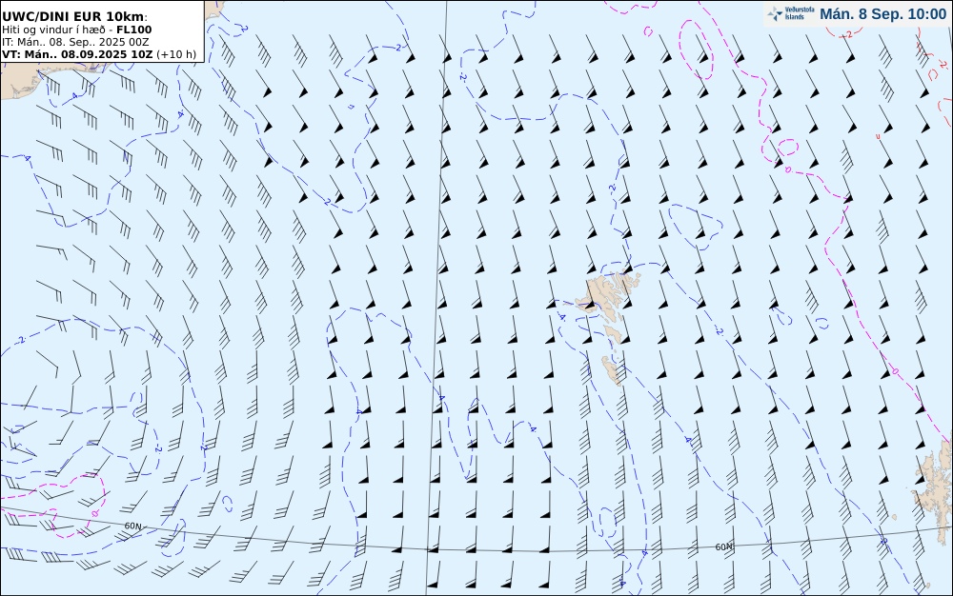Click the Veðurstofa Íslands logo
Screen dimensions: 953x596
(x=791, y=13)
